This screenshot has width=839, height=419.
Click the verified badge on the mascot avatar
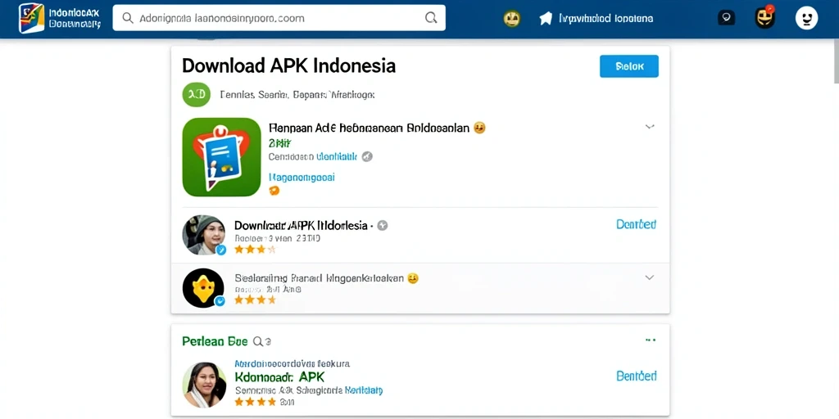pyautogui.click(x=220, y=301)
